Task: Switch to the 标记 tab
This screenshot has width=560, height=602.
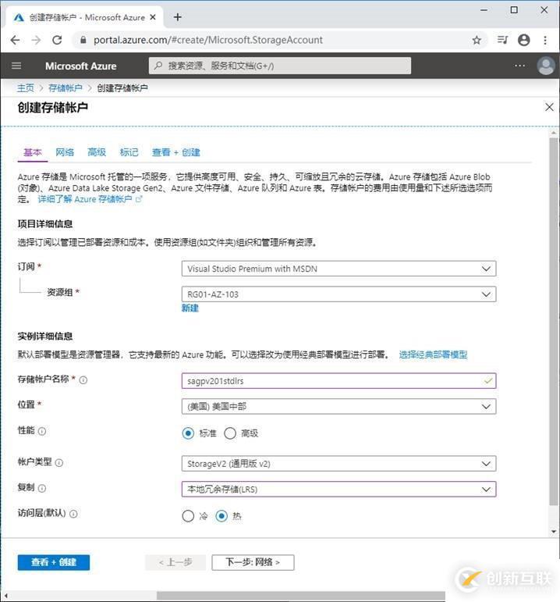Action: pos(129,152)
